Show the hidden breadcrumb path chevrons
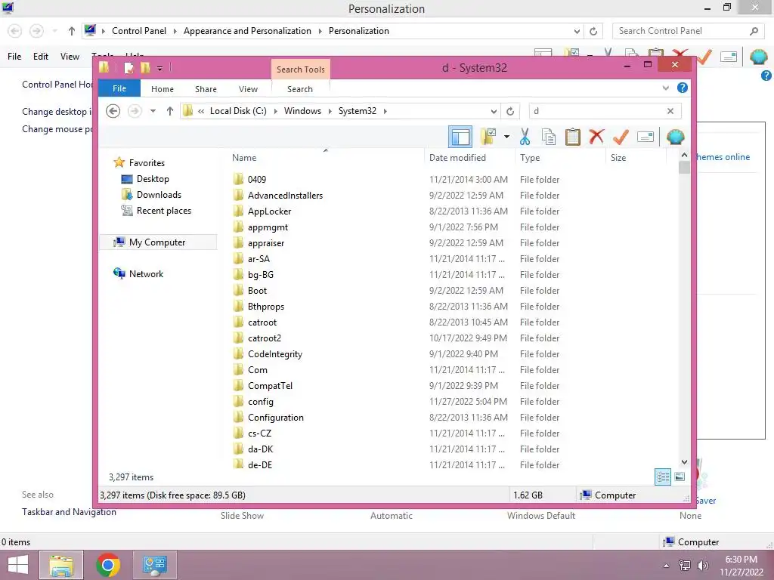The height and width of the screenshot is (580, 774). (201, 112)
